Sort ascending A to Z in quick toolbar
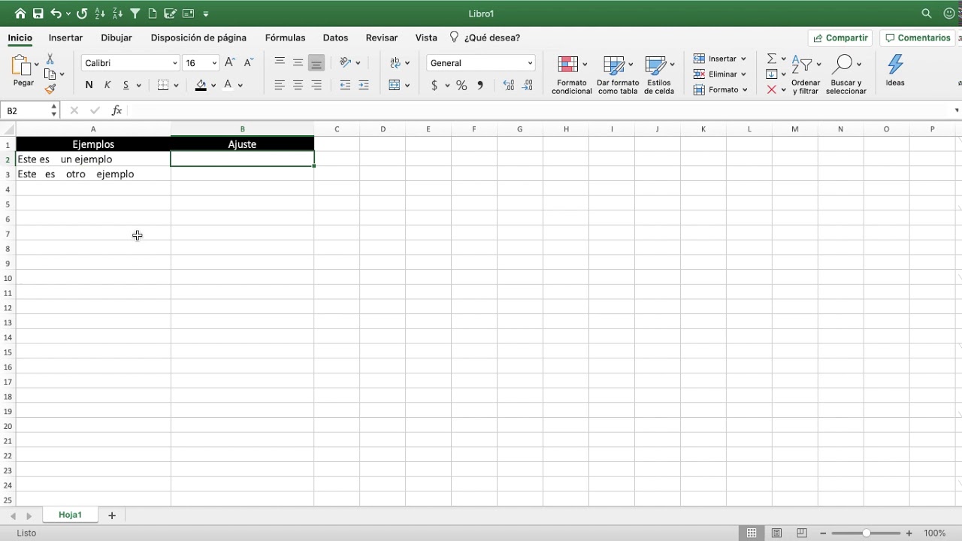The image size is (962, 541). tap(101, 14)
